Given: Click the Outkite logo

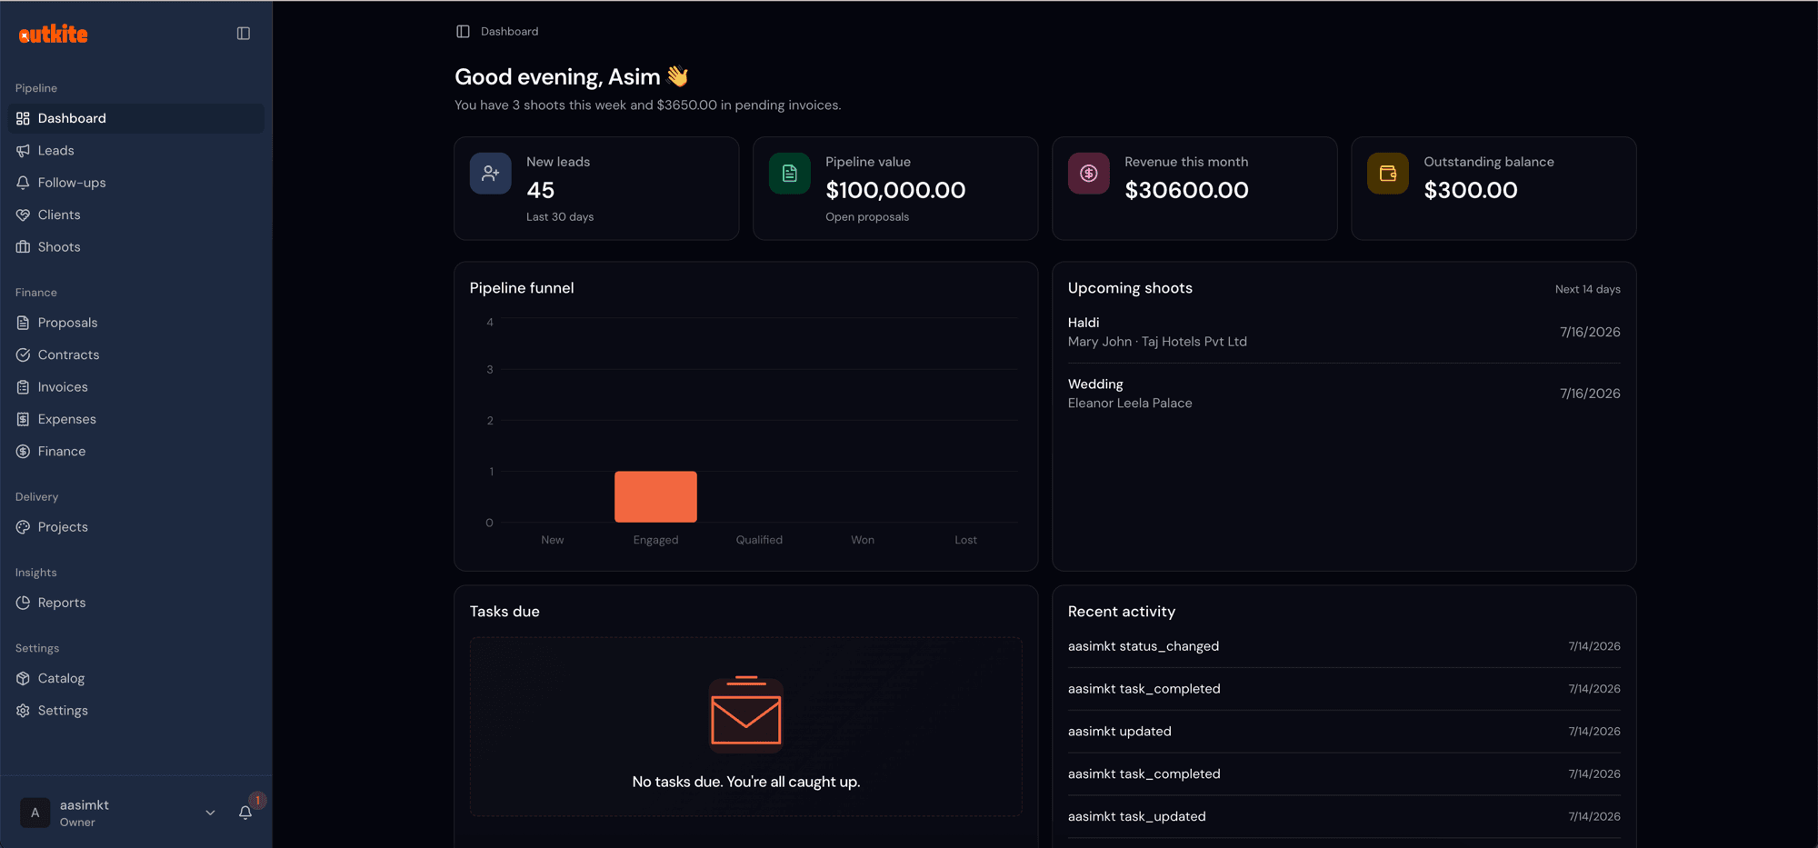Looking at the screenshot, I should 54,34.
